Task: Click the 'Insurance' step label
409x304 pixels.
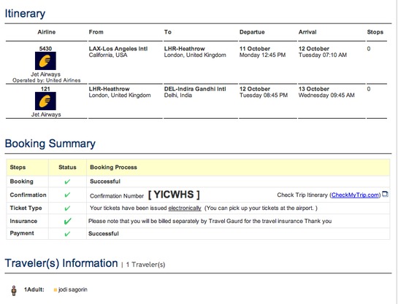Action: tap(23, 221)
